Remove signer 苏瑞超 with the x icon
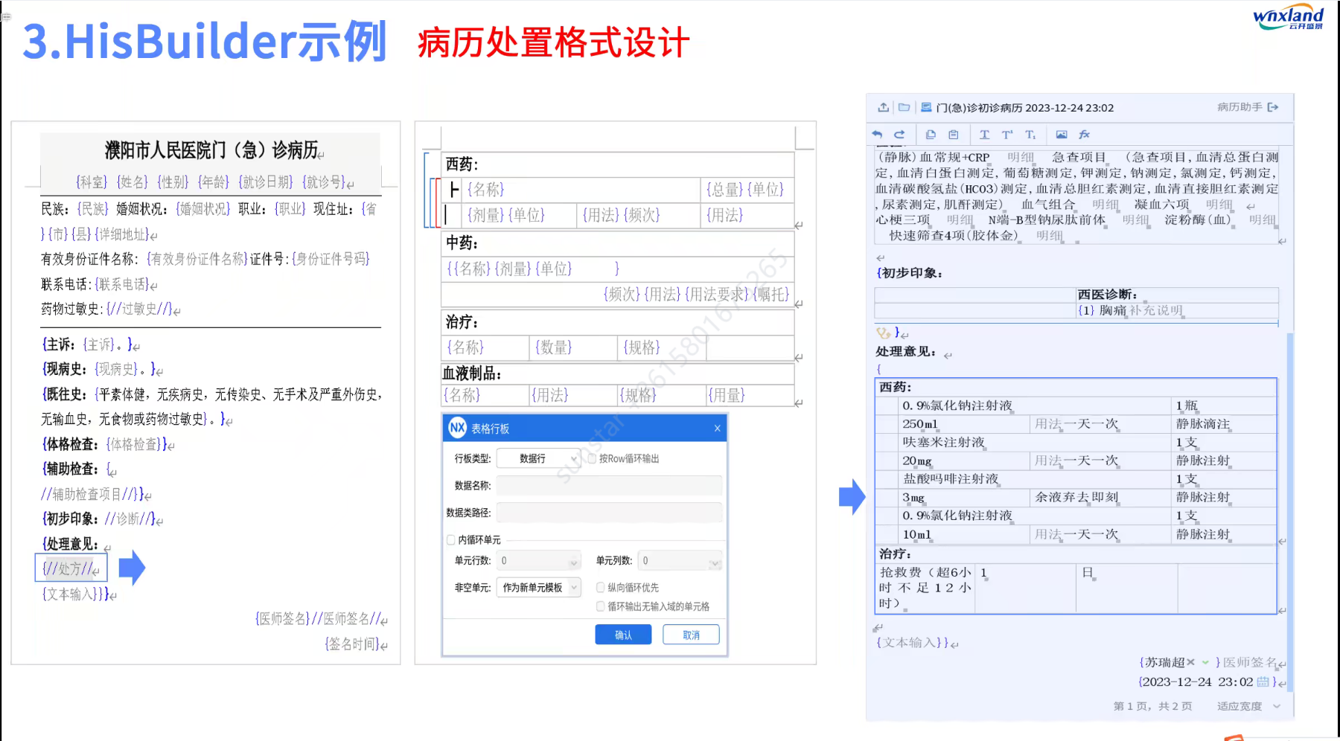The width and height of the screenshot is (1340, 741). (1190, 662)
